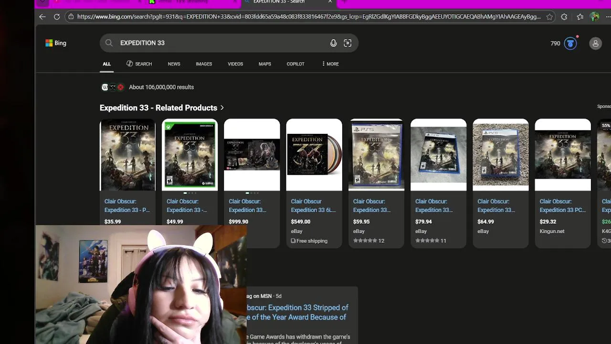The width and height of the screenshot is (611, 344).
Task: Select the ALL results tab
Action: [x=106, y=64]
